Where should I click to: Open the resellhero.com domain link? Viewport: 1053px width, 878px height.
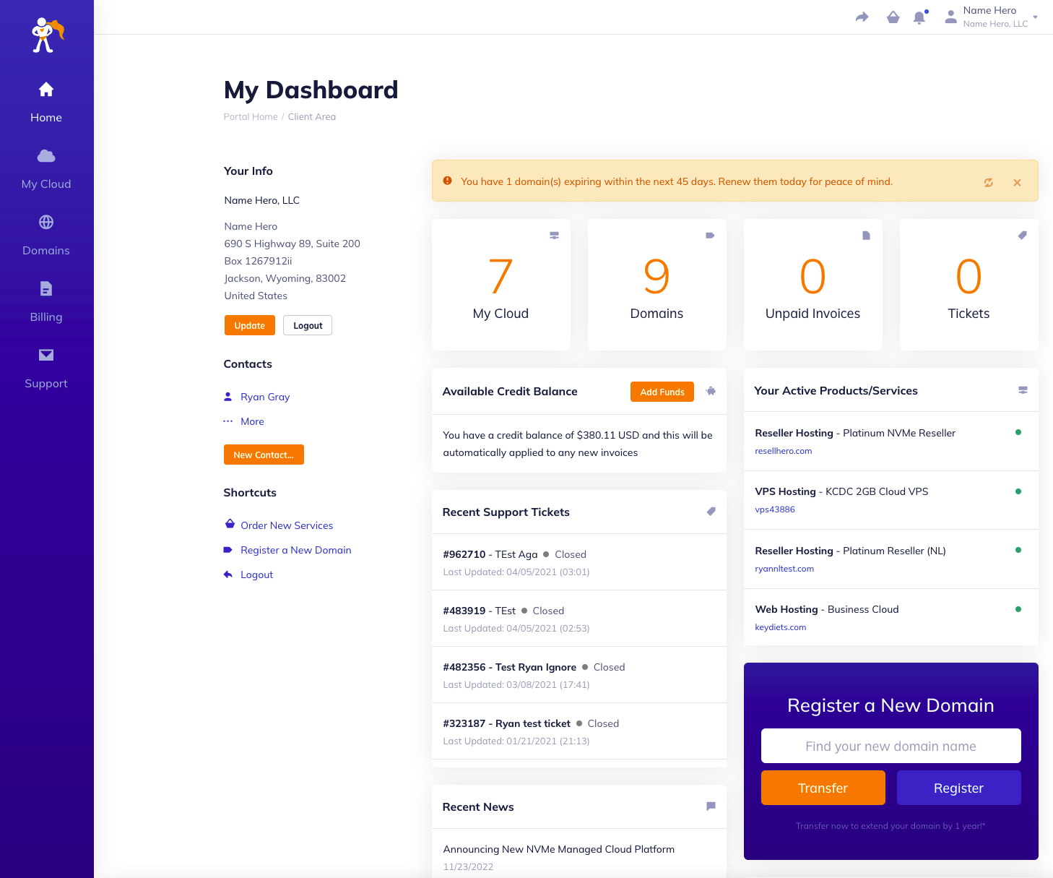tap(784, 451)
